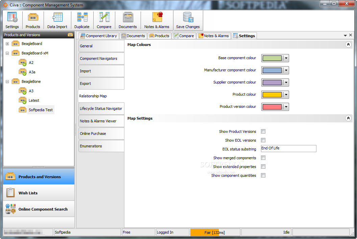Open Online Purchase settings page

(101, 134)
